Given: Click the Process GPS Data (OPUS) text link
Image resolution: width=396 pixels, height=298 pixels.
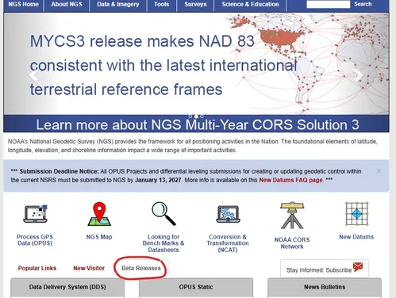Looking at the screenshot, I should pos(35,240).
